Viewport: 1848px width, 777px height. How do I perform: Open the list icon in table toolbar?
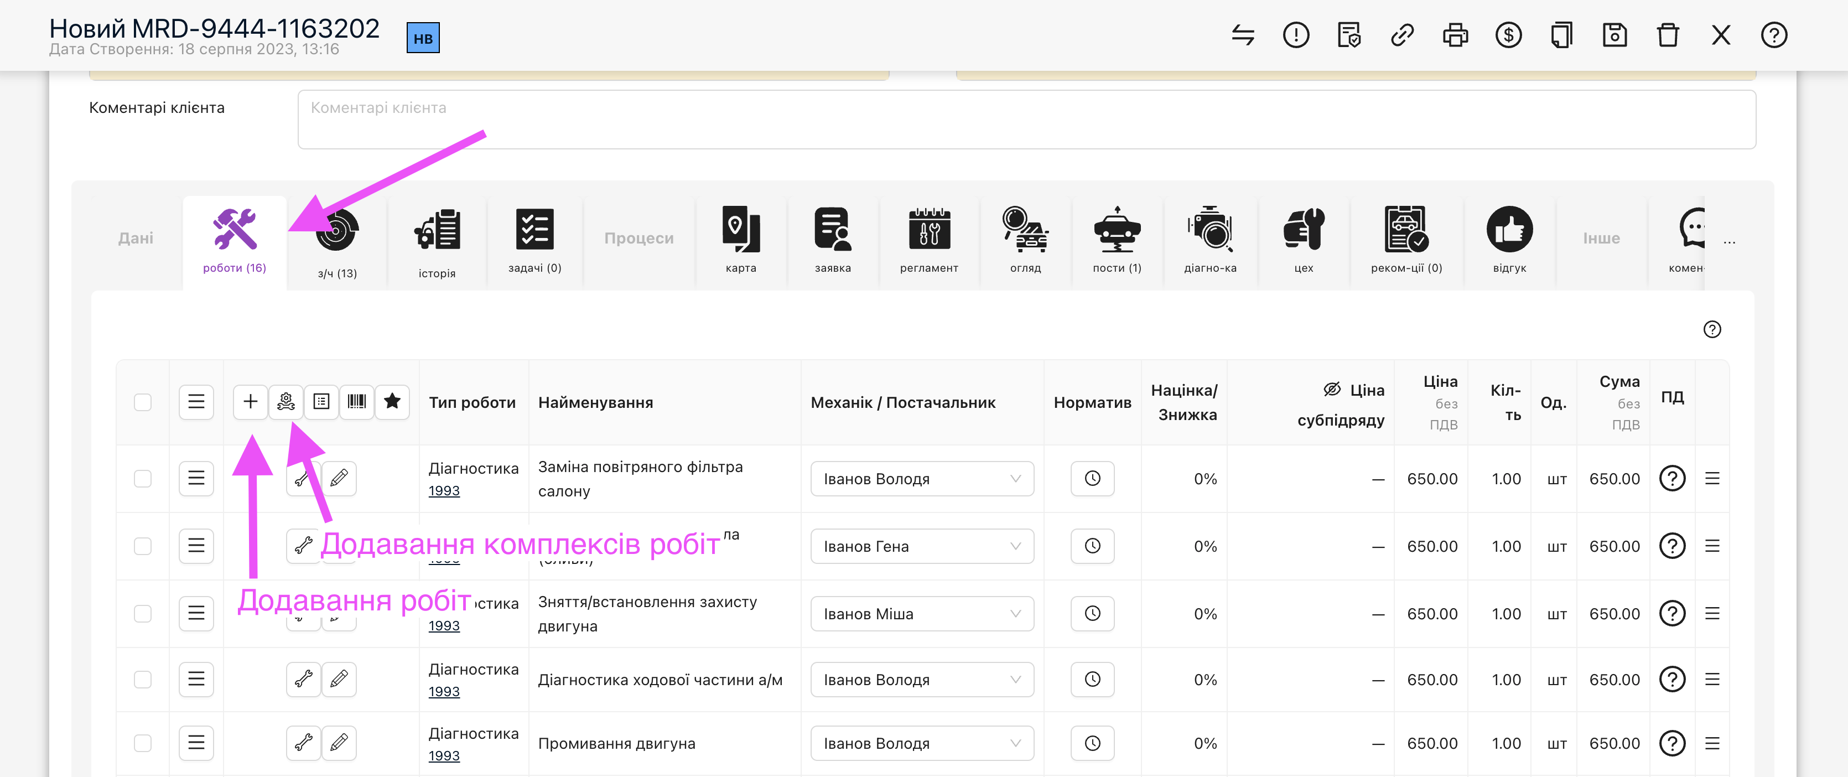click(x=321, y=401)
